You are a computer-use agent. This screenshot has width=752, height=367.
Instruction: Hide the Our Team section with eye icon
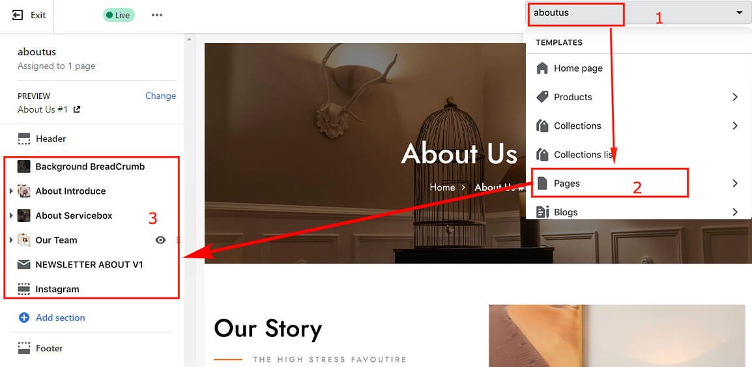pos(161,240)
